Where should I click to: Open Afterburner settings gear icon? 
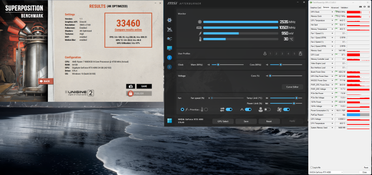point(169,20)
